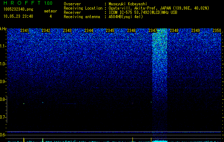The width and height of the screenshot is (224, 142).
Task: Click the yellow meteor tick below 2341
Action: [24, 140]
